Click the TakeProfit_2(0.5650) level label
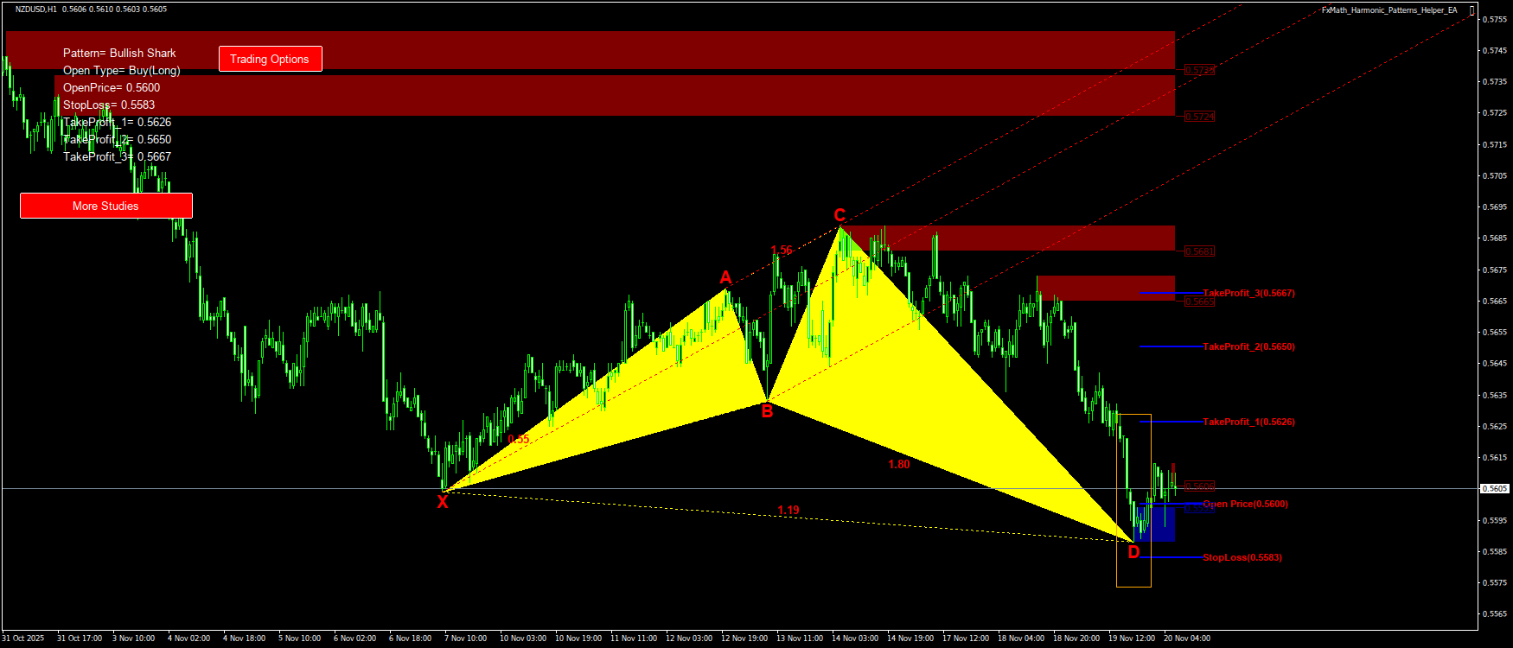 click(x=1248, y=347)
